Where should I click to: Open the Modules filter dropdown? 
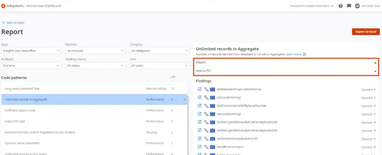coord(95,51)
